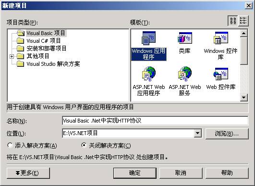Pick the Windows 控件库 template icon
Viewport: 255px width, 186px height.
[x=221, y=38]
